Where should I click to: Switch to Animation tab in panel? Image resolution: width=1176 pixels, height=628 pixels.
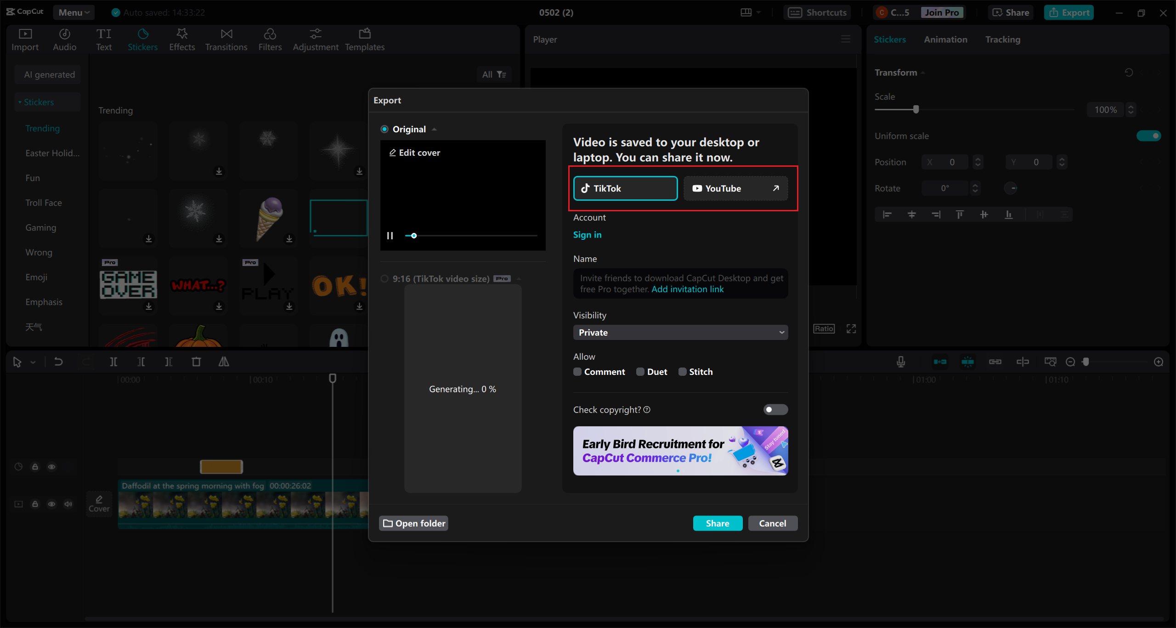coord(944,40)
